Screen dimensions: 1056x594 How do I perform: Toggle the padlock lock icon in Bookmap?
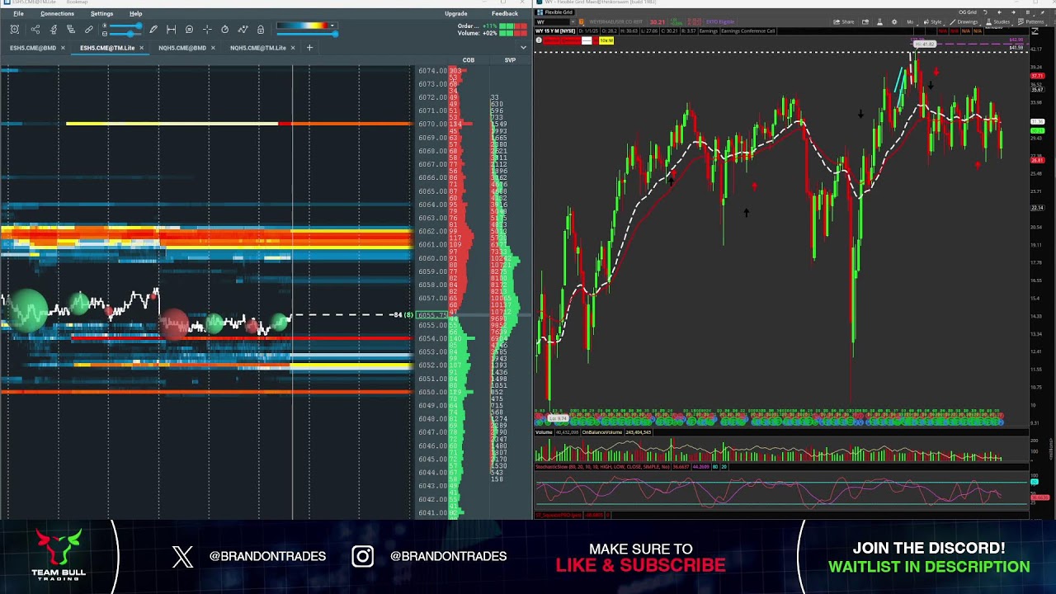point(261,30)
